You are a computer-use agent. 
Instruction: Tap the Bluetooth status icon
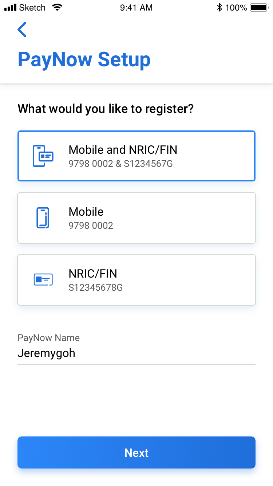tap(219, 7)
